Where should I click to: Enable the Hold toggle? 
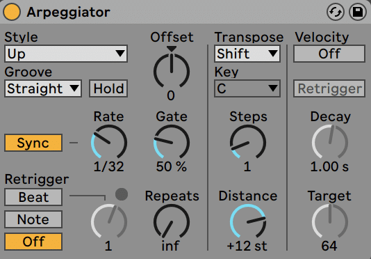click(x=108, y=88)
